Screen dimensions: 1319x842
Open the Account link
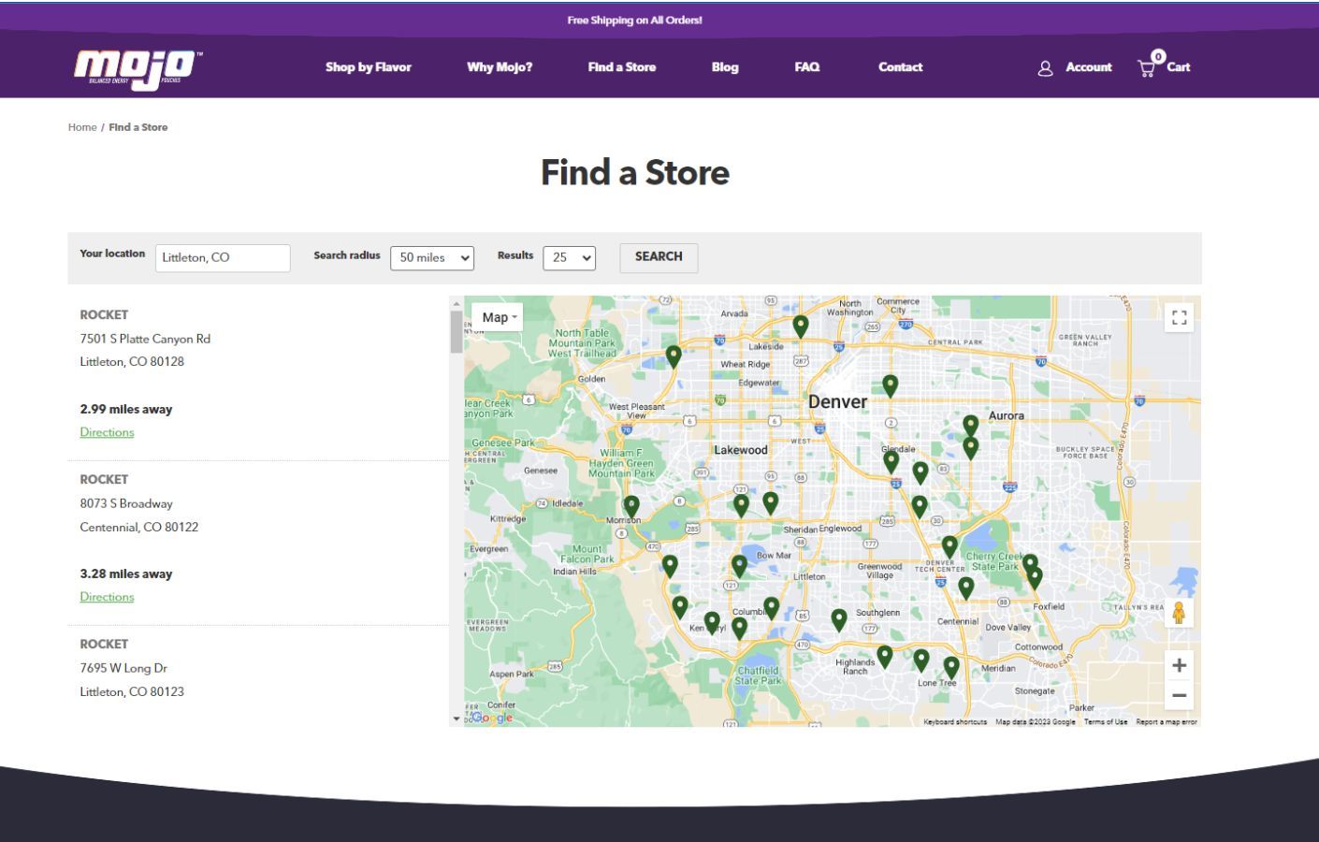(x=1089, y=67)
